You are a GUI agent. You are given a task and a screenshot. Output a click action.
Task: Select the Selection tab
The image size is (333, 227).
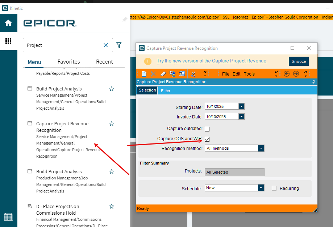coord(147,90)
